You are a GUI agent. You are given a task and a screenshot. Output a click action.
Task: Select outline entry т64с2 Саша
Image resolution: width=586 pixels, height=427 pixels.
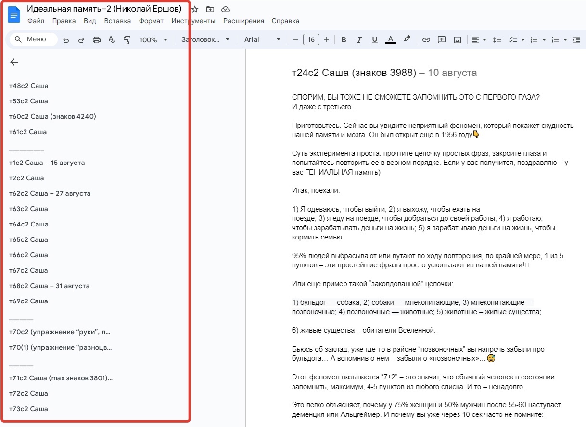(x=29, y=224)
